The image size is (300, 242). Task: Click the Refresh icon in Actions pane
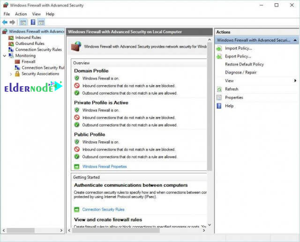pyautogui.click(x=219, y=89)
